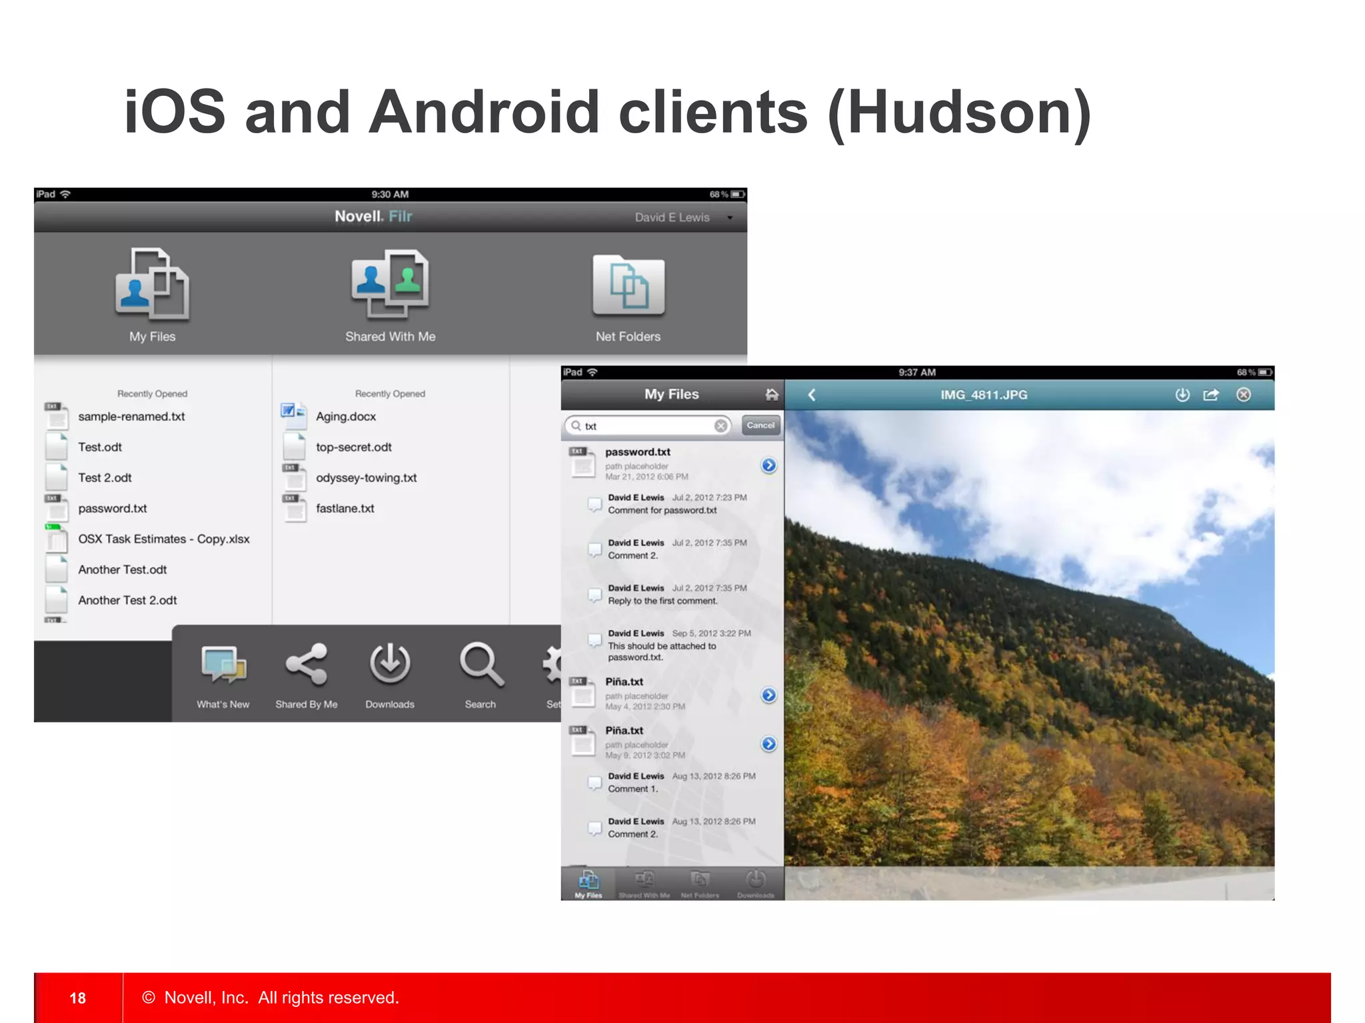Select the password.txt search result

point(673,464)
